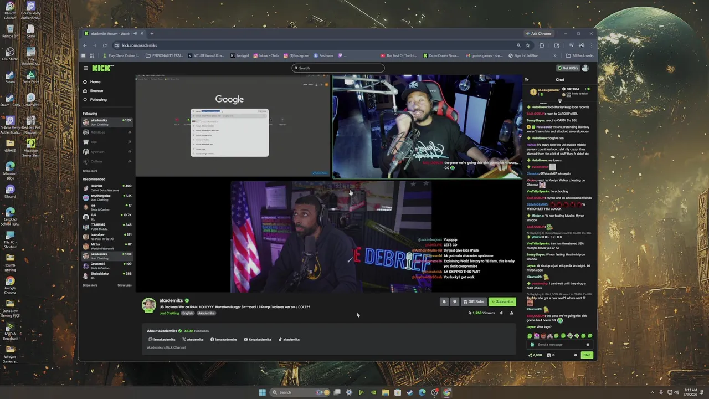
Task: Open the chat emoji picker icon
Action: click(x=588, y=345)
